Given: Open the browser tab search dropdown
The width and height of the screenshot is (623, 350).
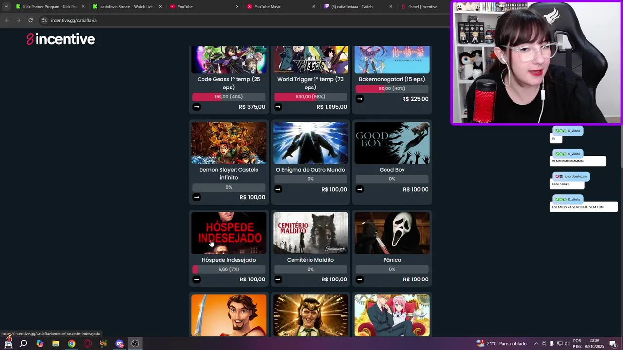Looking at the screenshot, I should (6, 7).
